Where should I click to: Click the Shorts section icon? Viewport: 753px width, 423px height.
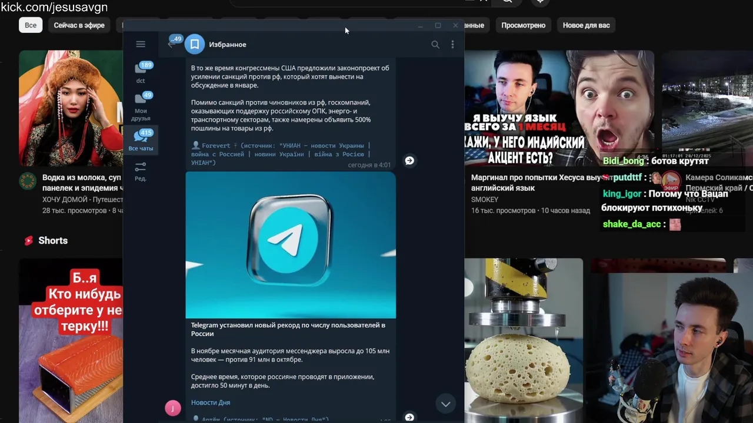pyautogui.click(x=28, y=240)
